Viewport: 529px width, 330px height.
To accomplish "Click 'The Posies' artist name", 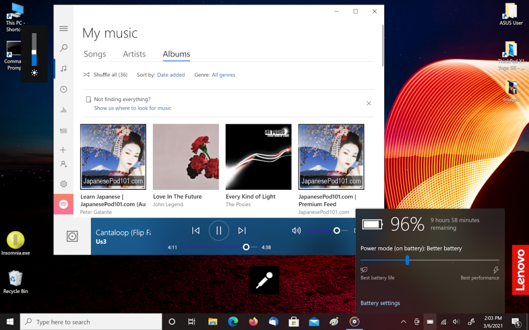I will click(x=238, y=204).
